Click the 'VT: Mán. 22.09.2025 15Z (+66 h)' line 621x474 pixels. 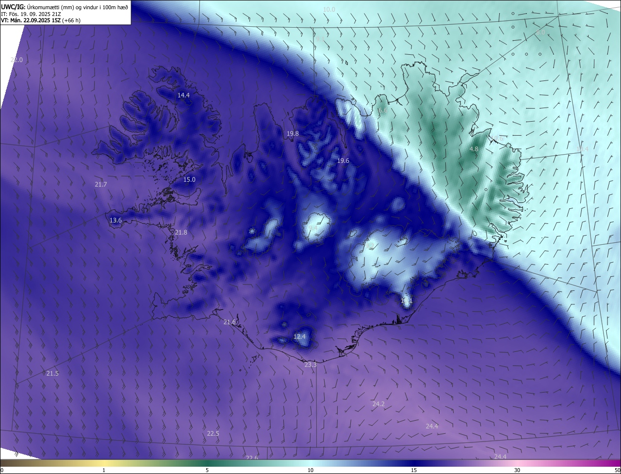click(x=41, y=20)
